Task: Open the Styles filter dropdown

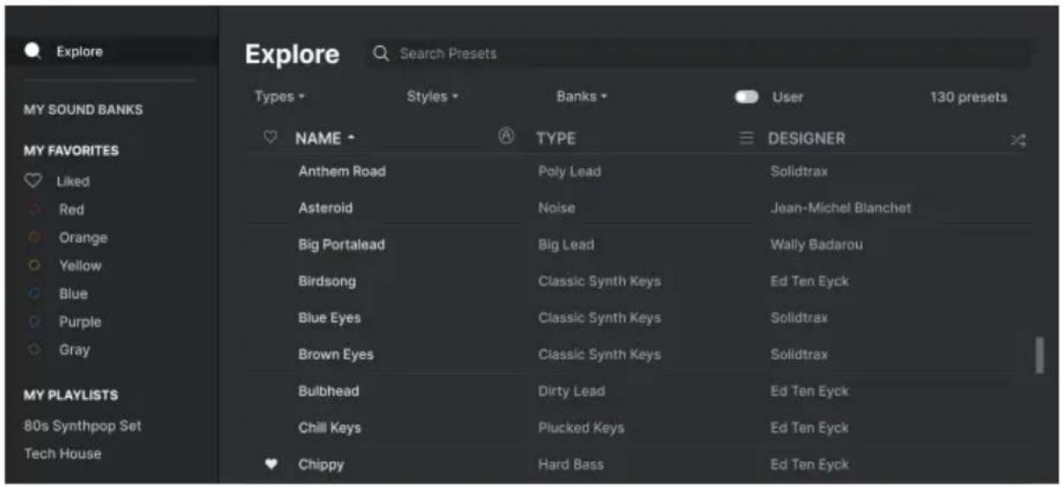Action: tap(432, 97)
